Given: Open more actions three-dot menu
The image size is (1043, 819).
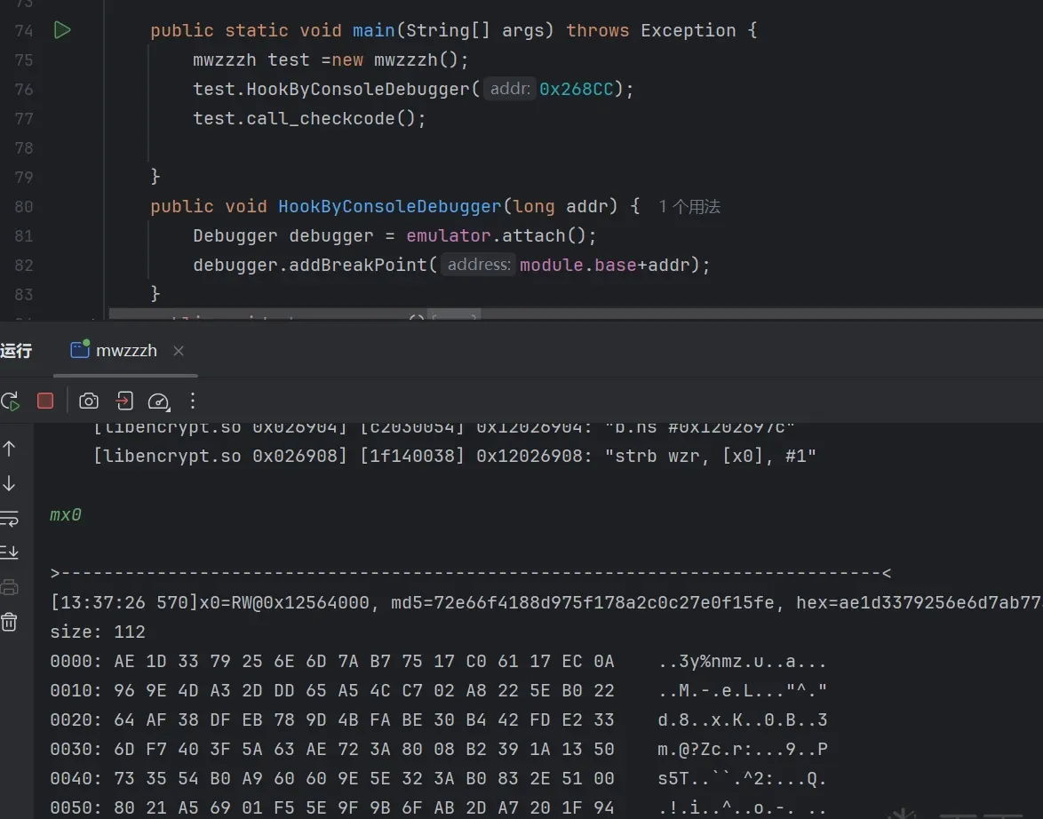Looking at the screenshot, I should click(193, 401).
